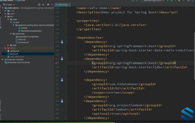Collapse the java folder arrow
Image resolution: width=195 pixels, height=123 pixels.
11,22
